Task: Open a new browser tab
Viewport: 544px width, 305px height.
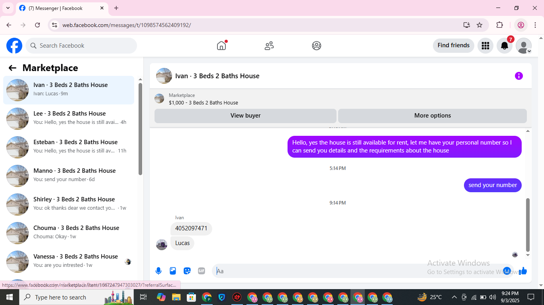Action: 116,8
